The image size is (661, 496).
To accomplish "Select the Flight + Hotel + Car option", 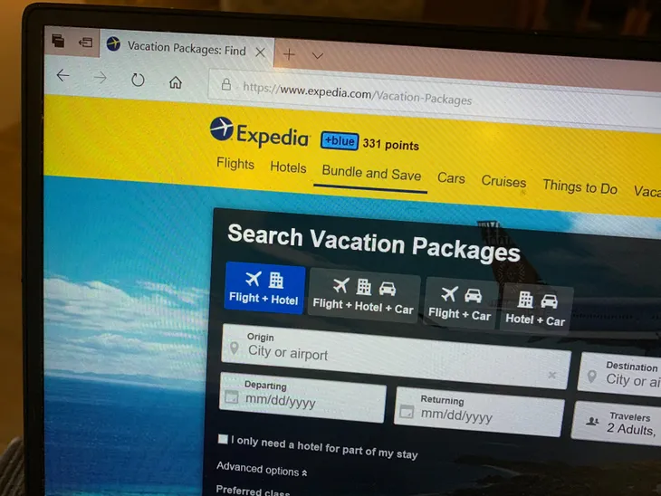I will tap(364, 296).
